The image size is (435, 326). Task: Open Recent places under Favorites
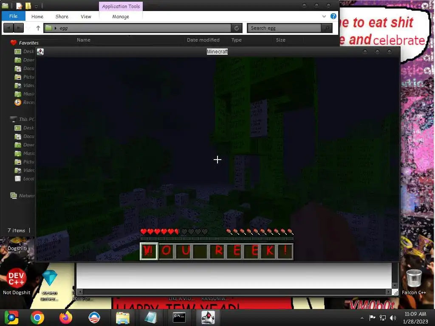pyautogui.click(x=24, y=102)
